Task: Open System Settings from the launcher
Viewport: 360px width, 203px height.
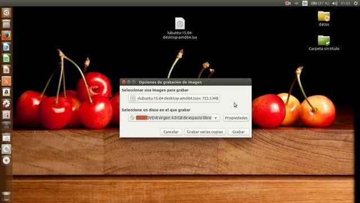Action: (x=6, y=104)
